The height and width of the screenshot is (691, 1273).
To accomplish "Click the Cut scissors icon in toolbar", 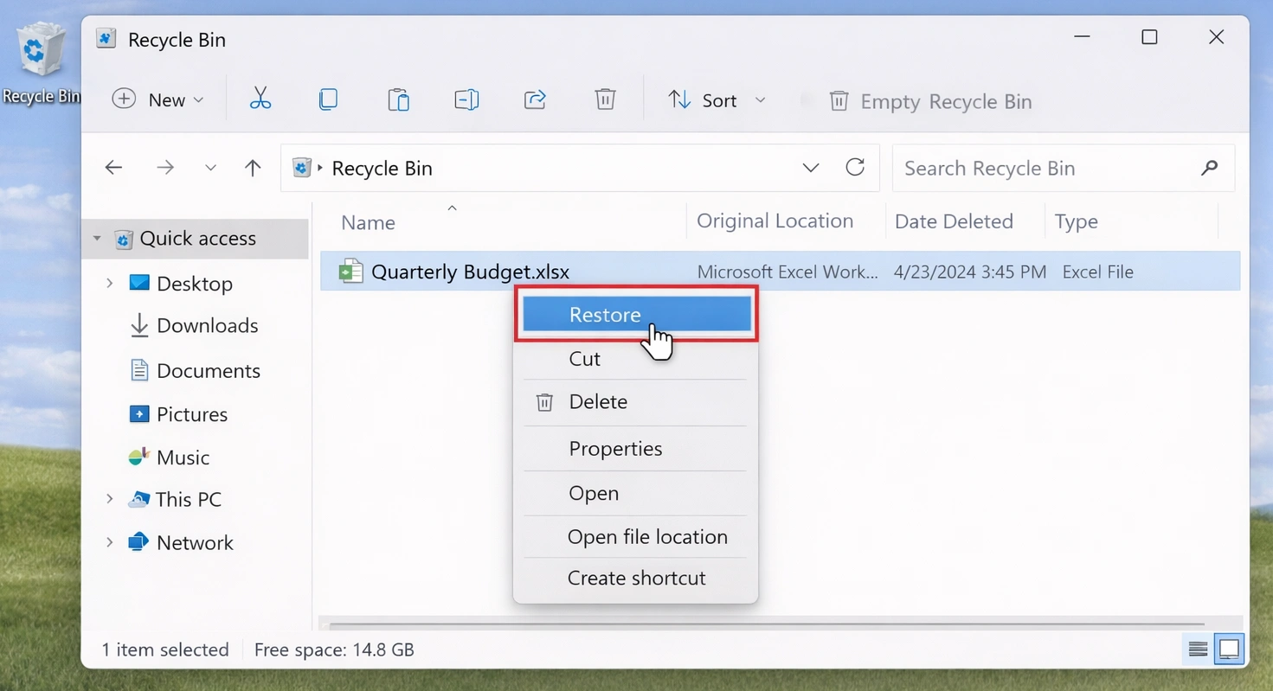I will 260,99.
